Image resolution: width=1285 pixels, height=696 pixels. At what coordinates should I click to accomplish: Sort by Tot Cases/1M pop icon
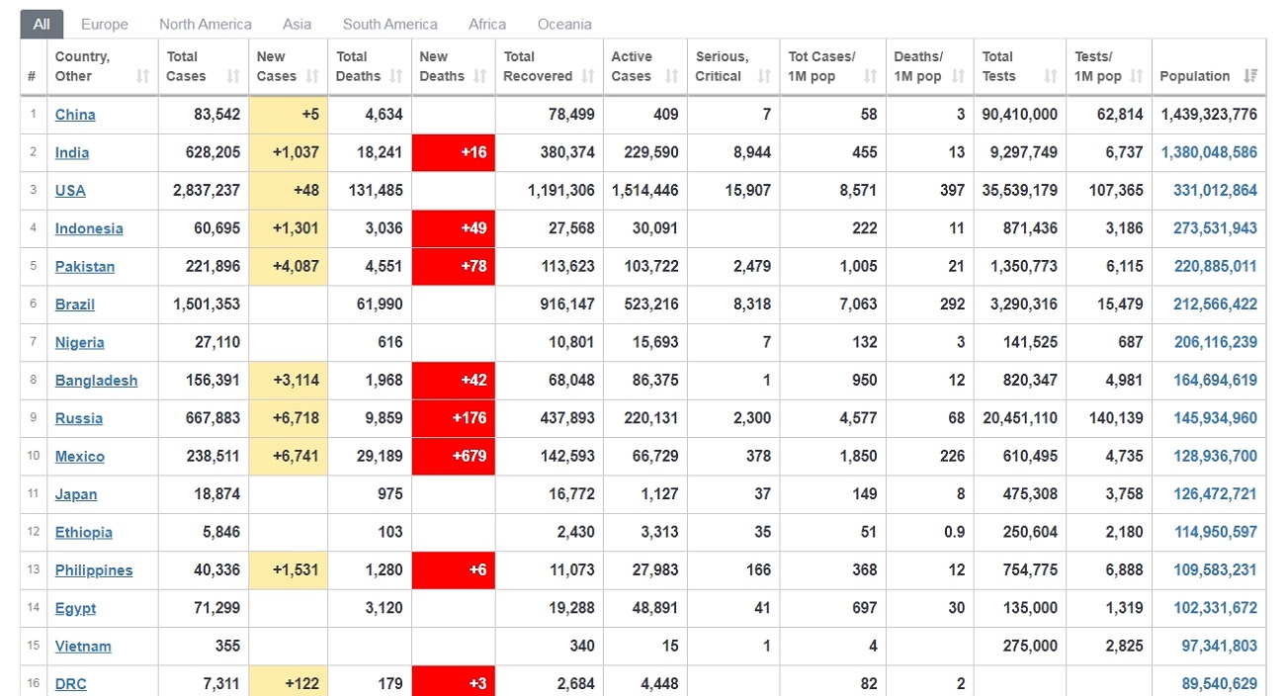(x=871, y=76)
